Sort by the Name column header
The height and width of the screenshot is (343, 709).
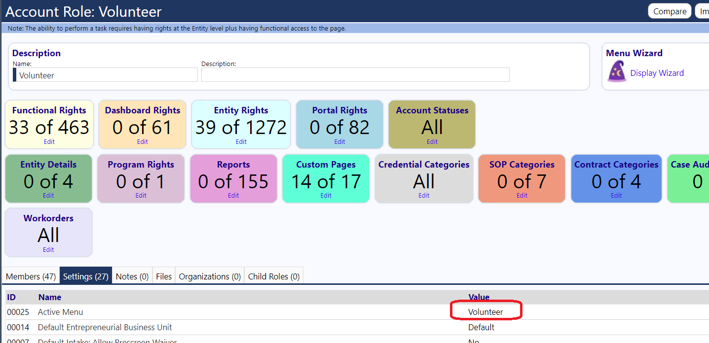pos(50,297)
